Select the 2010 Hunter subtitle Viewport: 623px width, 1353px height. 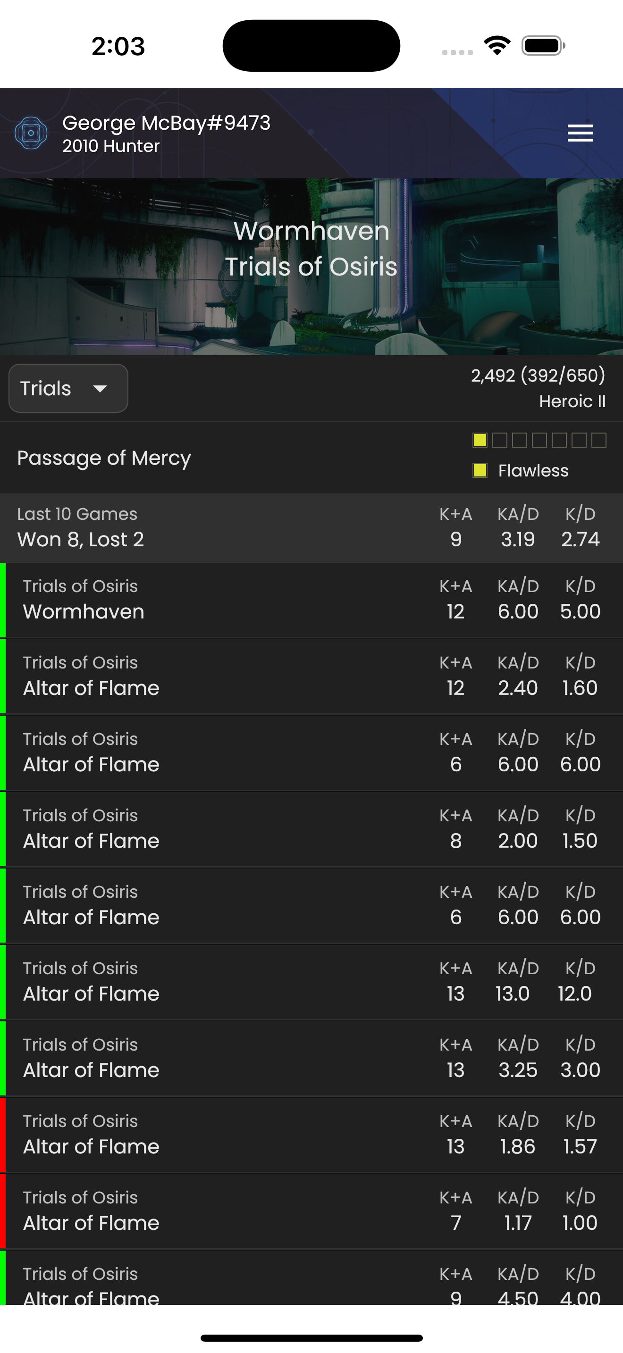point(111,147)
